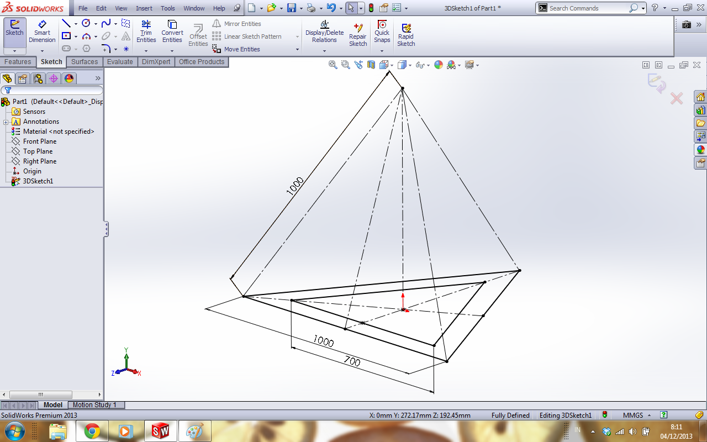Screen dimensions: 707x442
Task: Click Rebuild traffic light icon
Action: 371,8
